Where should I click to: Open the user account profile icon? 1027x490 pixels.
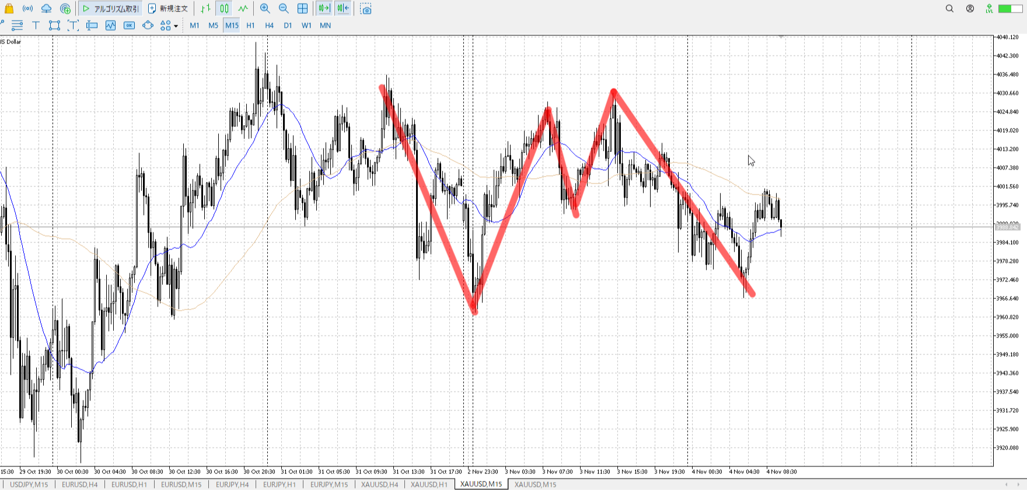click(970, 9)
